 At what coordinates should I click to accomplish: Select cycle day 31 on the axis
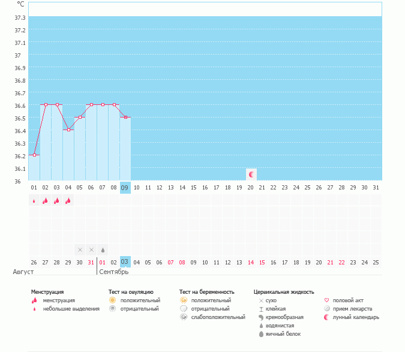pos(376,188)
